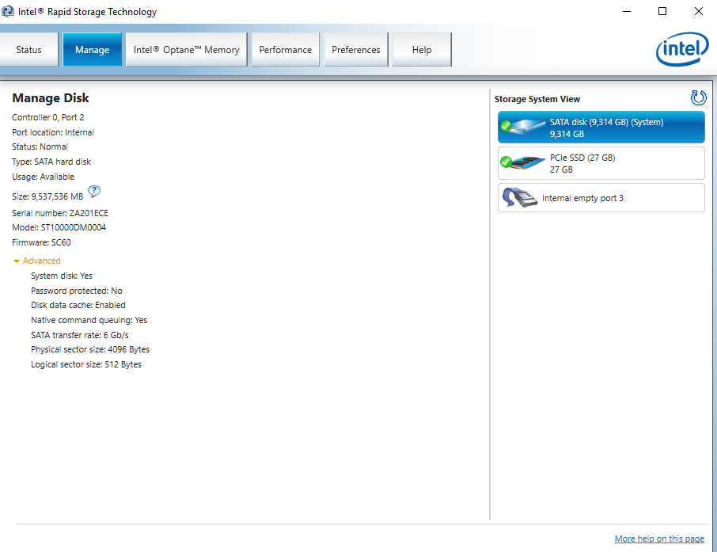Open the Help tab

pos(422,49)
